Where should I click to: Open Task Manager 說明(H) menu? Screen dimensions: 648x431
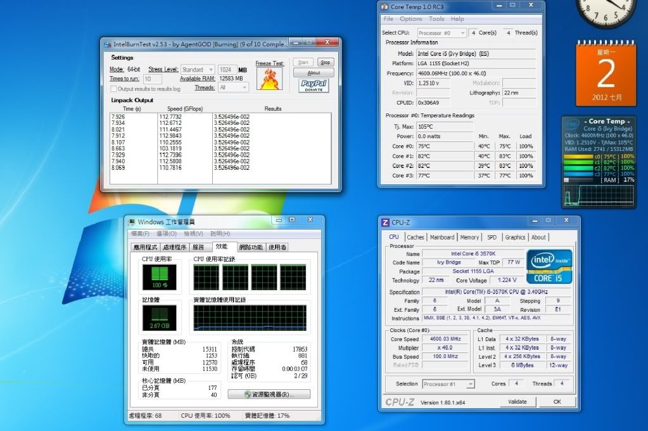[220, 234]
